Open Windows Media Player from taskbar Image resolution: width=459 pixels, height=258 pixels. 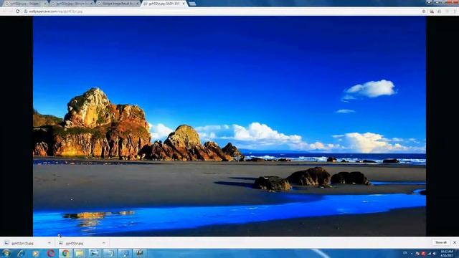pos(35,253)
